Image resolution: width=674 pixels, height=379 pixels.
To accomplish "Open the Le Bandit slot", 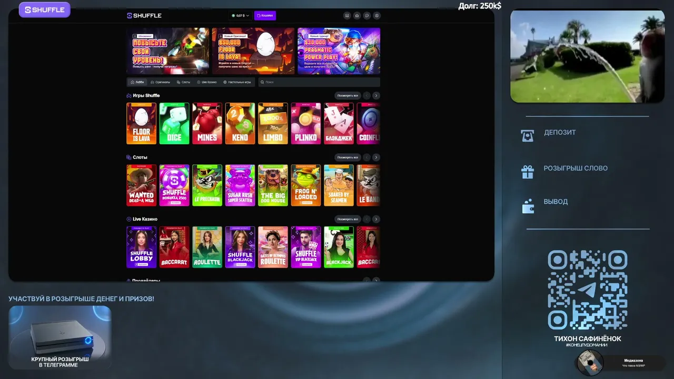I will [x=369, y=185].
